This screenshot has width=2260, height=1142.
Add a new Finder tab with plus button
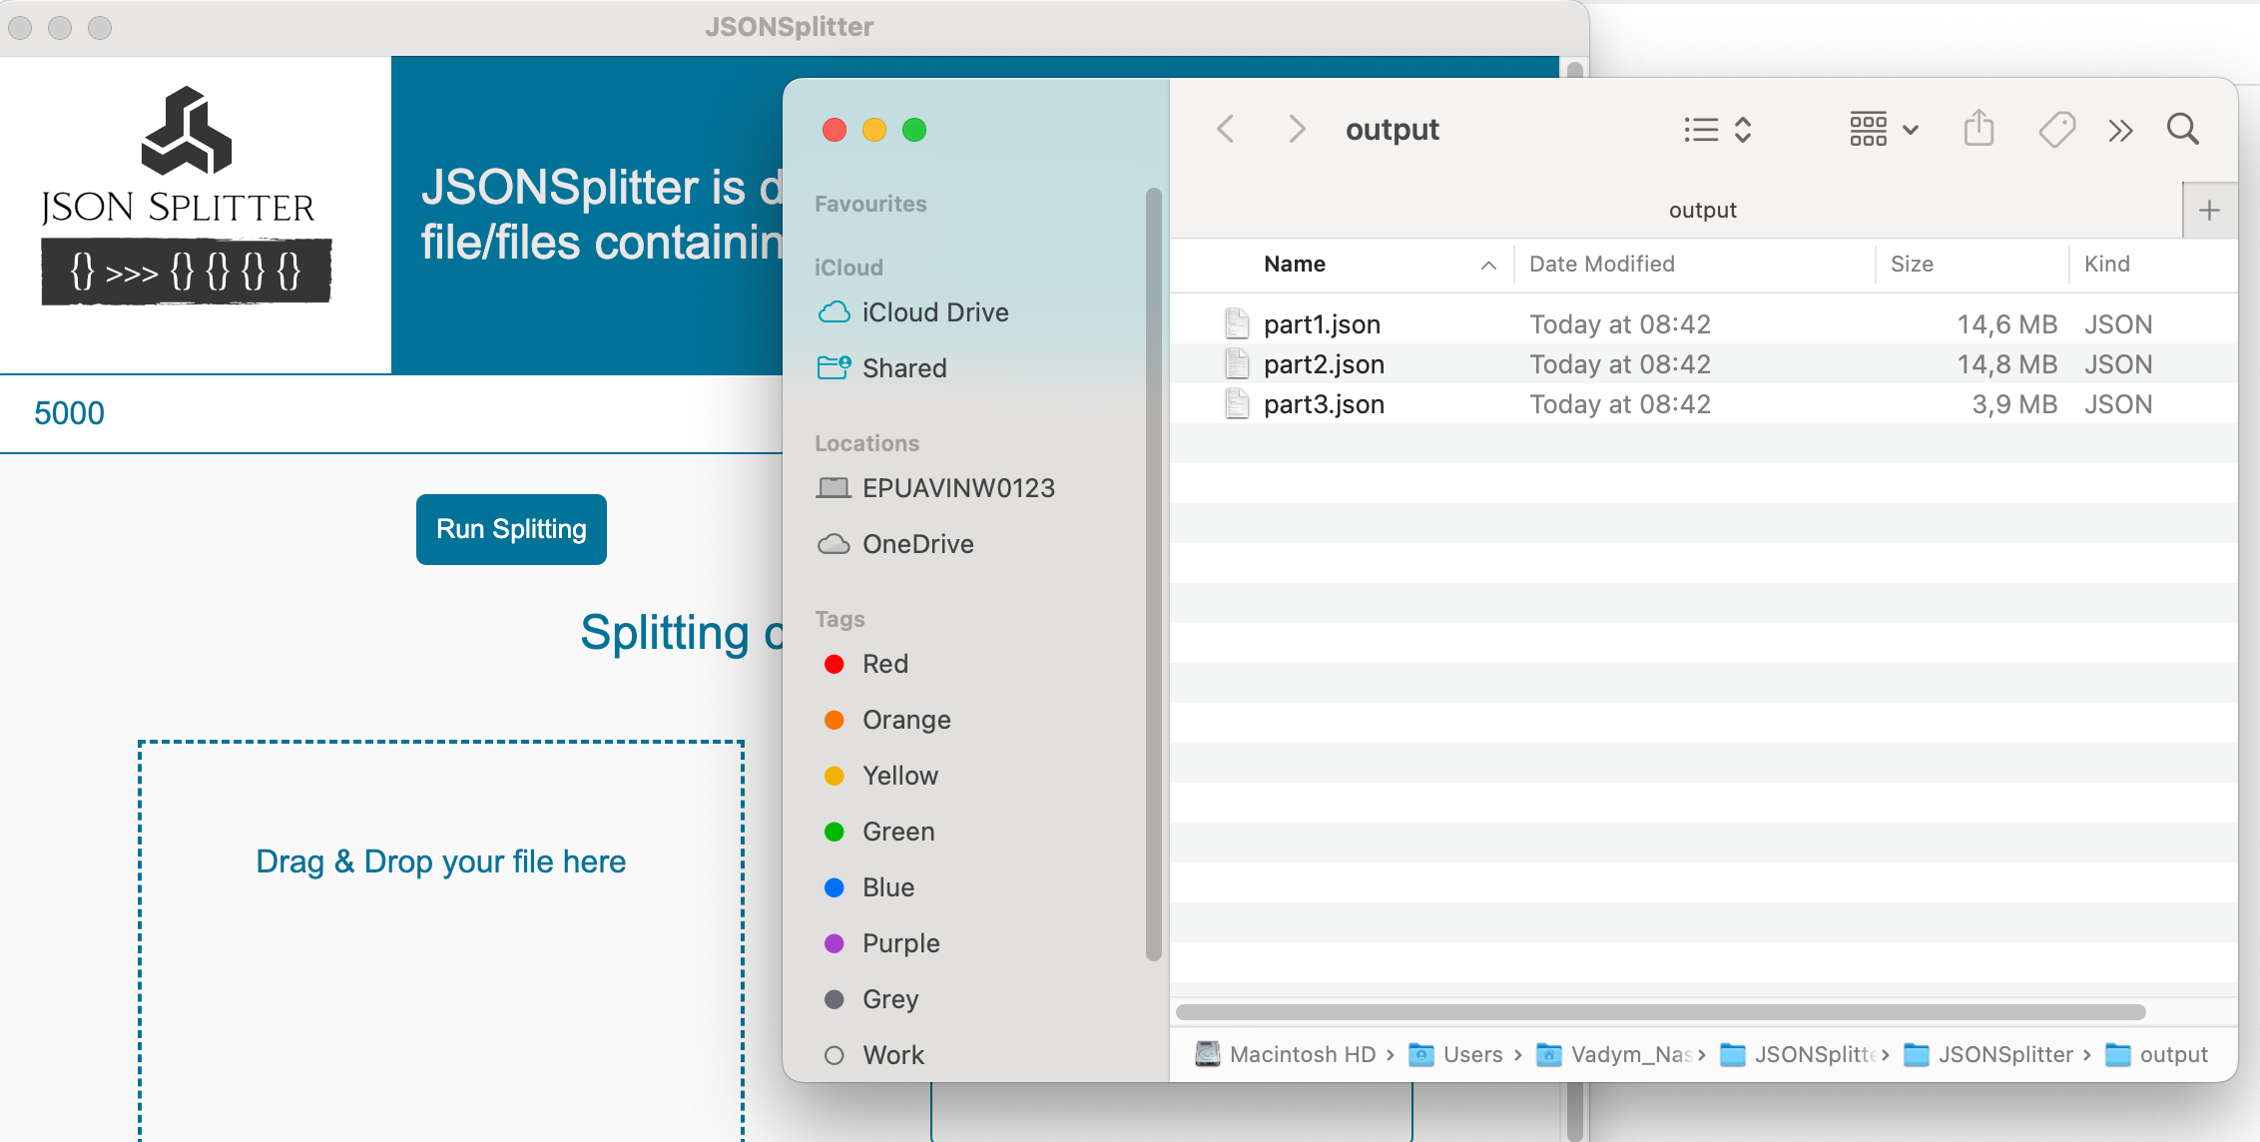(2209, 211)
